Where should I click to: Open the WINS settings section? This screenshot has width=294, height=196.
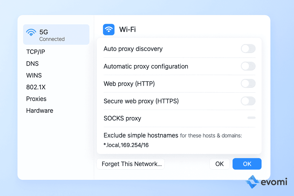click(34, 75)
